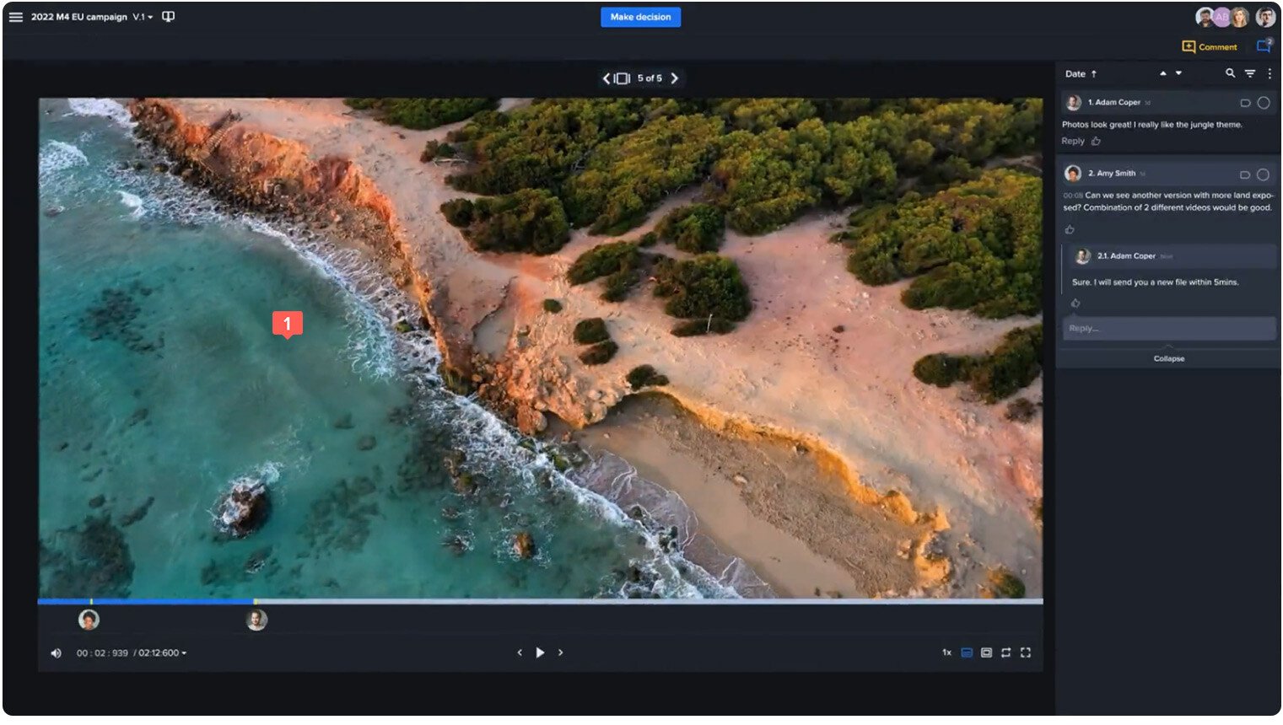1283x725 pixels.
Task: Mute the video audio
Action: click(x=56, y=652)
